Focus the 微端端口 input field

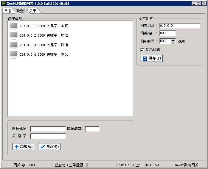(92, 129)
